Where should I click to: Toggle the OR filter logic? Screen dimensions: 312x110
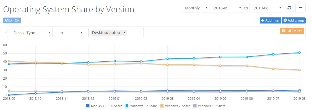pos(17,20)
